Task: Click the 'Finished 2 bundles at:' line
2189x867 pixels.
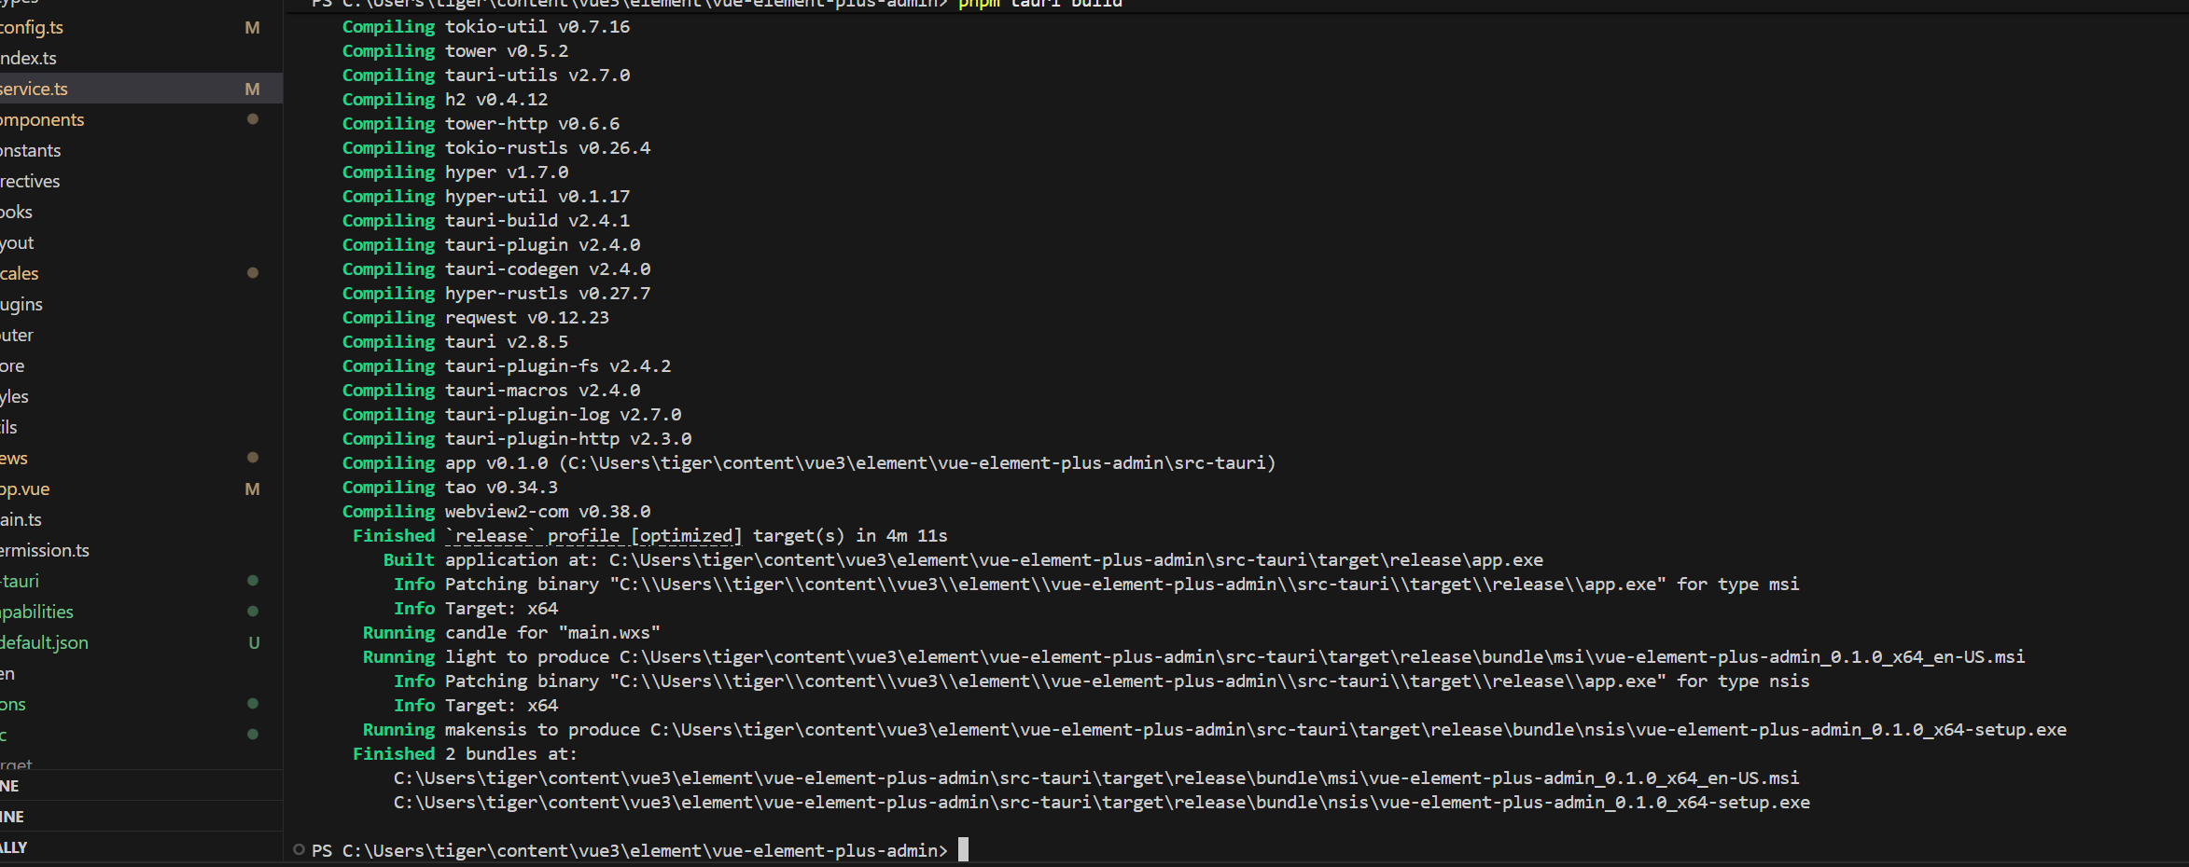Action: (x=465, y=754)
